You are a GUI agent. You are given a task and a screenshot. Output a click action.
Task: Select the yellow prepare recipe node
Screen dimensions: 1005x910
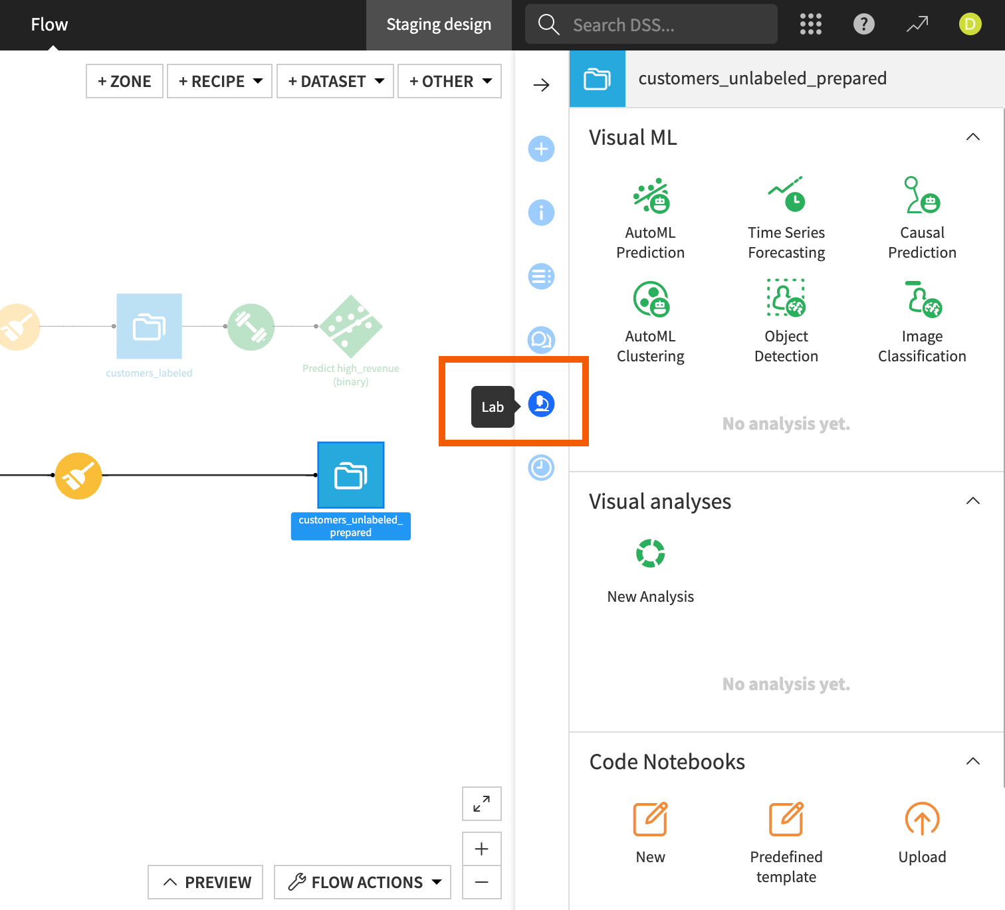point(78,476)
